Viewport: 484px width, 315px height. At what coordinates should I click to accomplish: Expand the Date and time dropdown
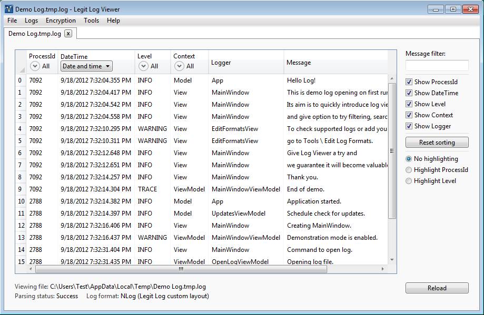[87, 66]
